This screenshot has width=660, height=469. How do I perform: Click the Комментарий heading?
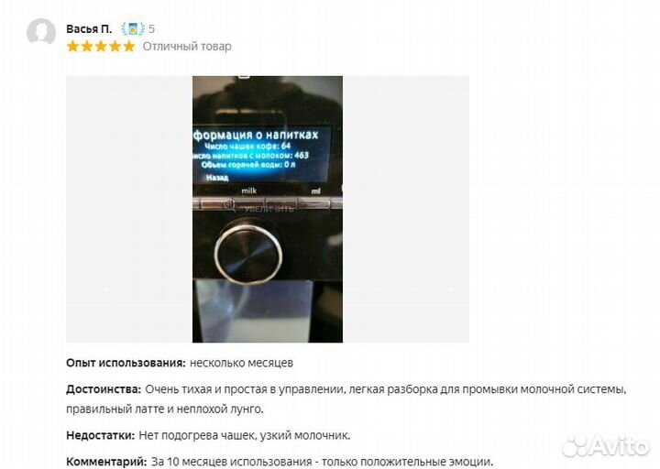tap(106, 462)
